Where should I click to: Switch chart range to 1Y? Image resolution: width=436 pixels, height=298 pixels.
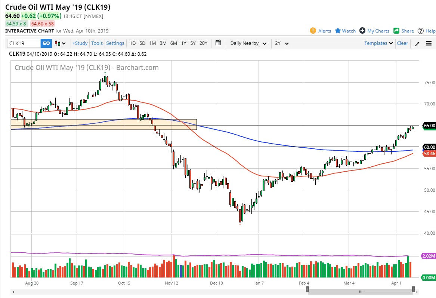coord(183,43)
